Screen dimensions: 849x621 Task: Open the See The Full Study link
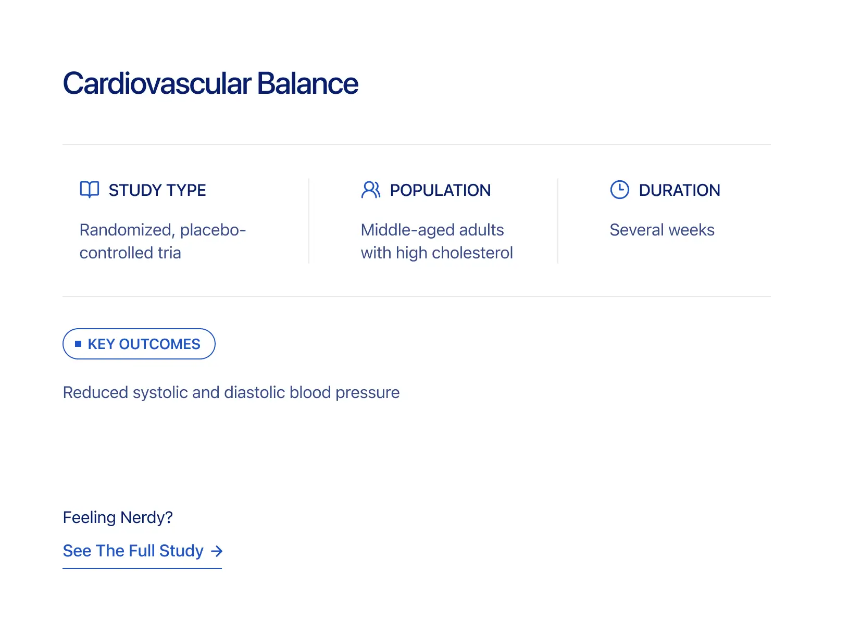pos(133,551)
